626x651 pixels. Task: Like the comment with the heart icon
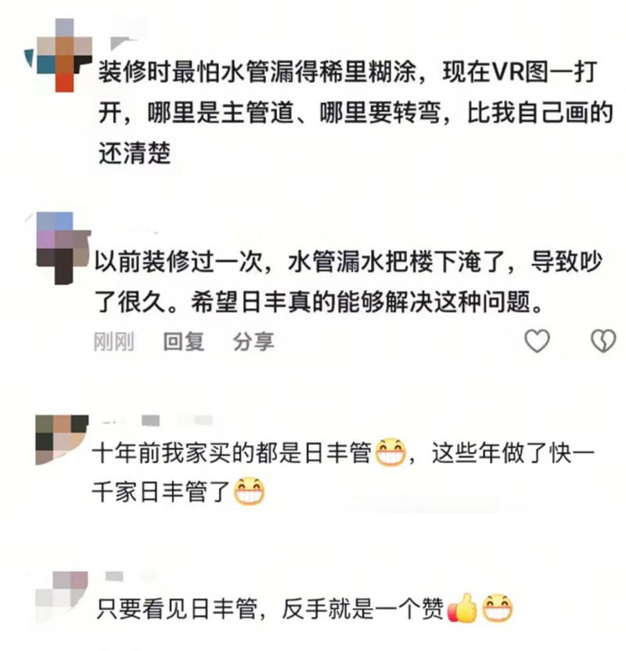point(537,341)
